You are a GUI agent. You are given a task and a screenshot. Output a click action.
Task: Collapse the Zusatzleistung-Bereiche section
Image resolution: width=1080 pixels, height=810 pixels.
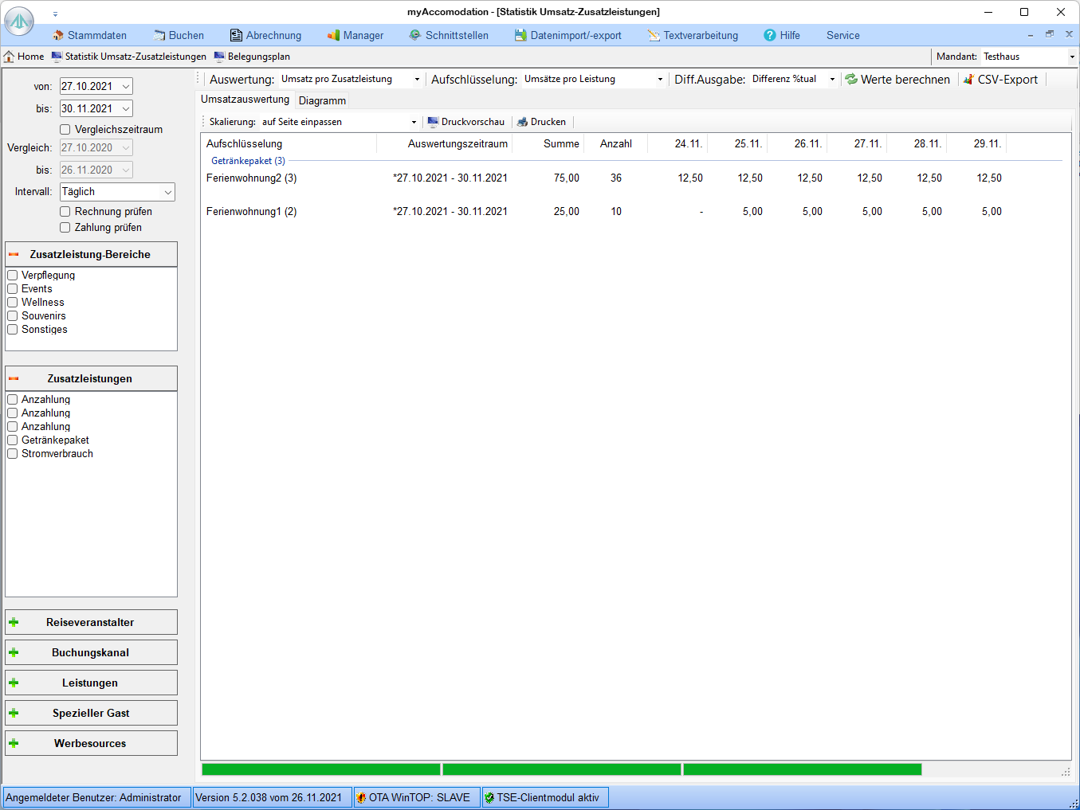[14, 254]
